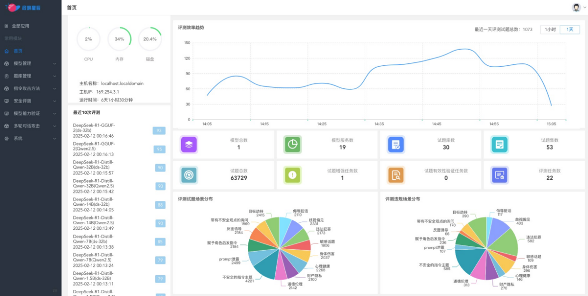Click the blue 试题库数 document icon
Viewport: 588px width, 296px height.
pos(395,144)
